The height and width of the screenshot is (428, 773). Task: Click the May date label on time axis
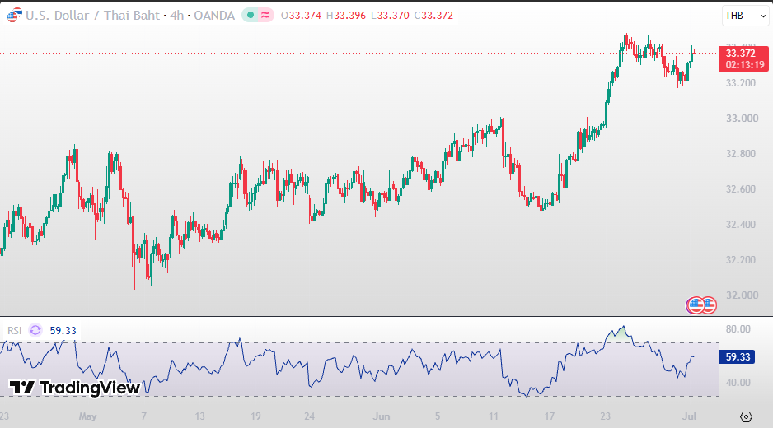87,416
